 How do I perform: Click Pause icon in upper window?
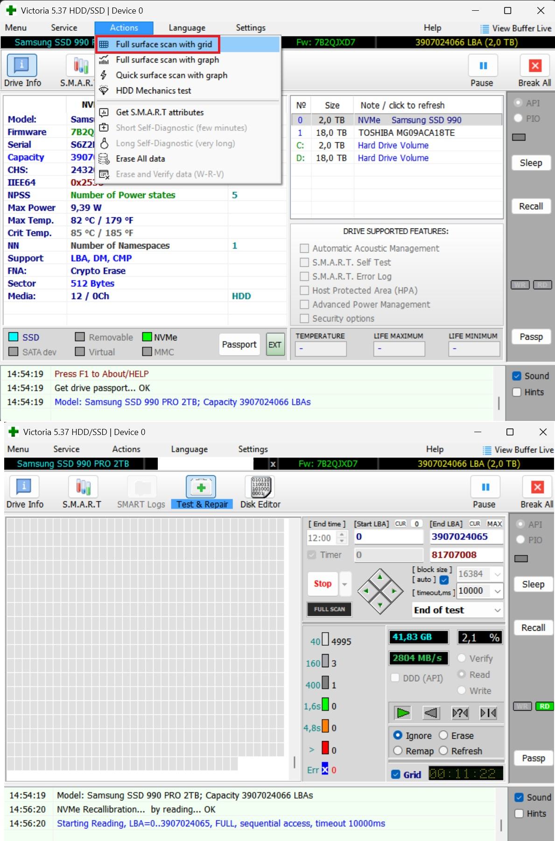pyautogui.click(x=483, y=66)
